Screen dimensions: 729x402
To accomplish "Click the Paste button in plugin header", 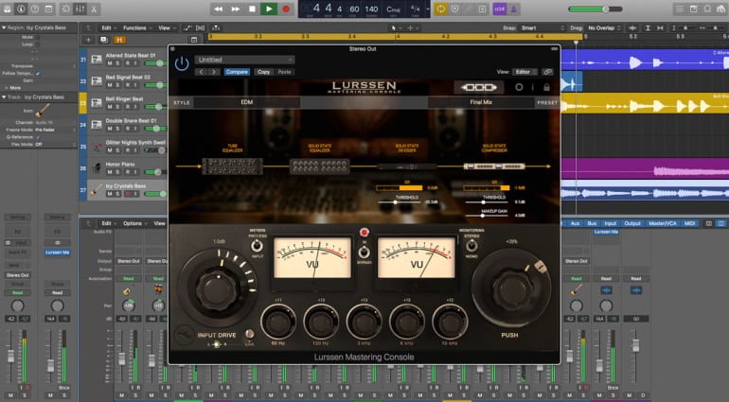I will coord(285,72).
